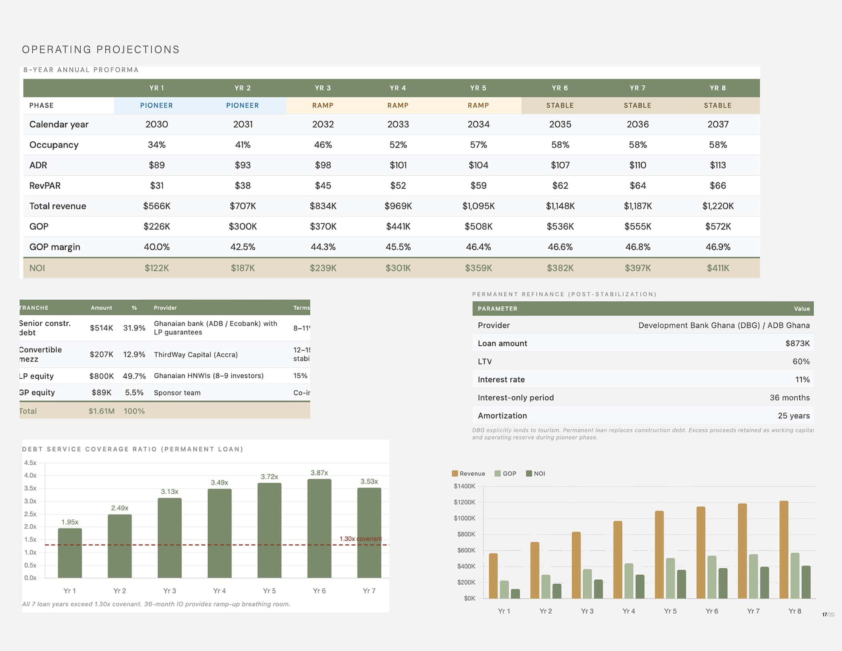Select ADR value $89
The image size is (842, 651).
point(156,165)
